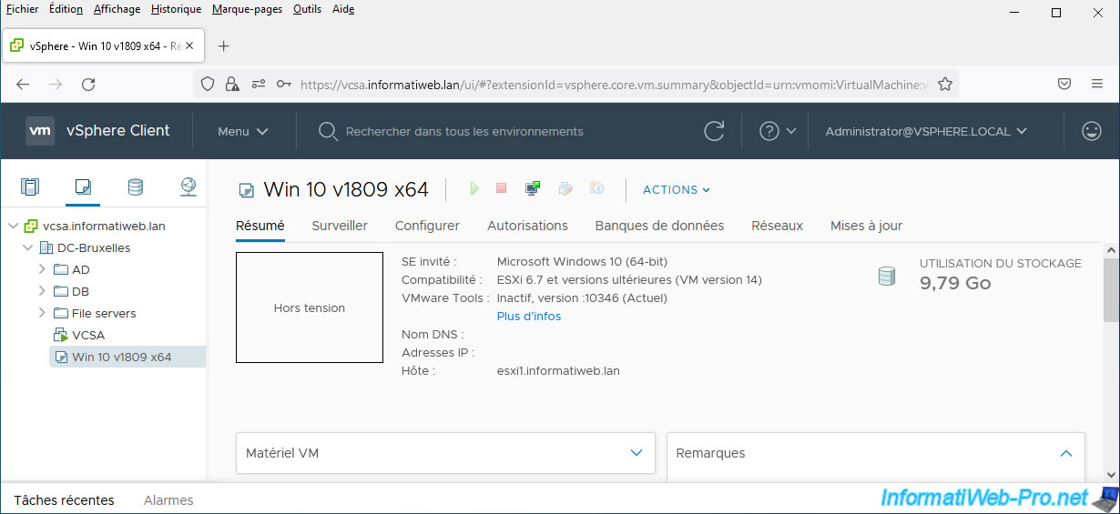
Task: Take a snapshot icon
Action: [596, 188]
